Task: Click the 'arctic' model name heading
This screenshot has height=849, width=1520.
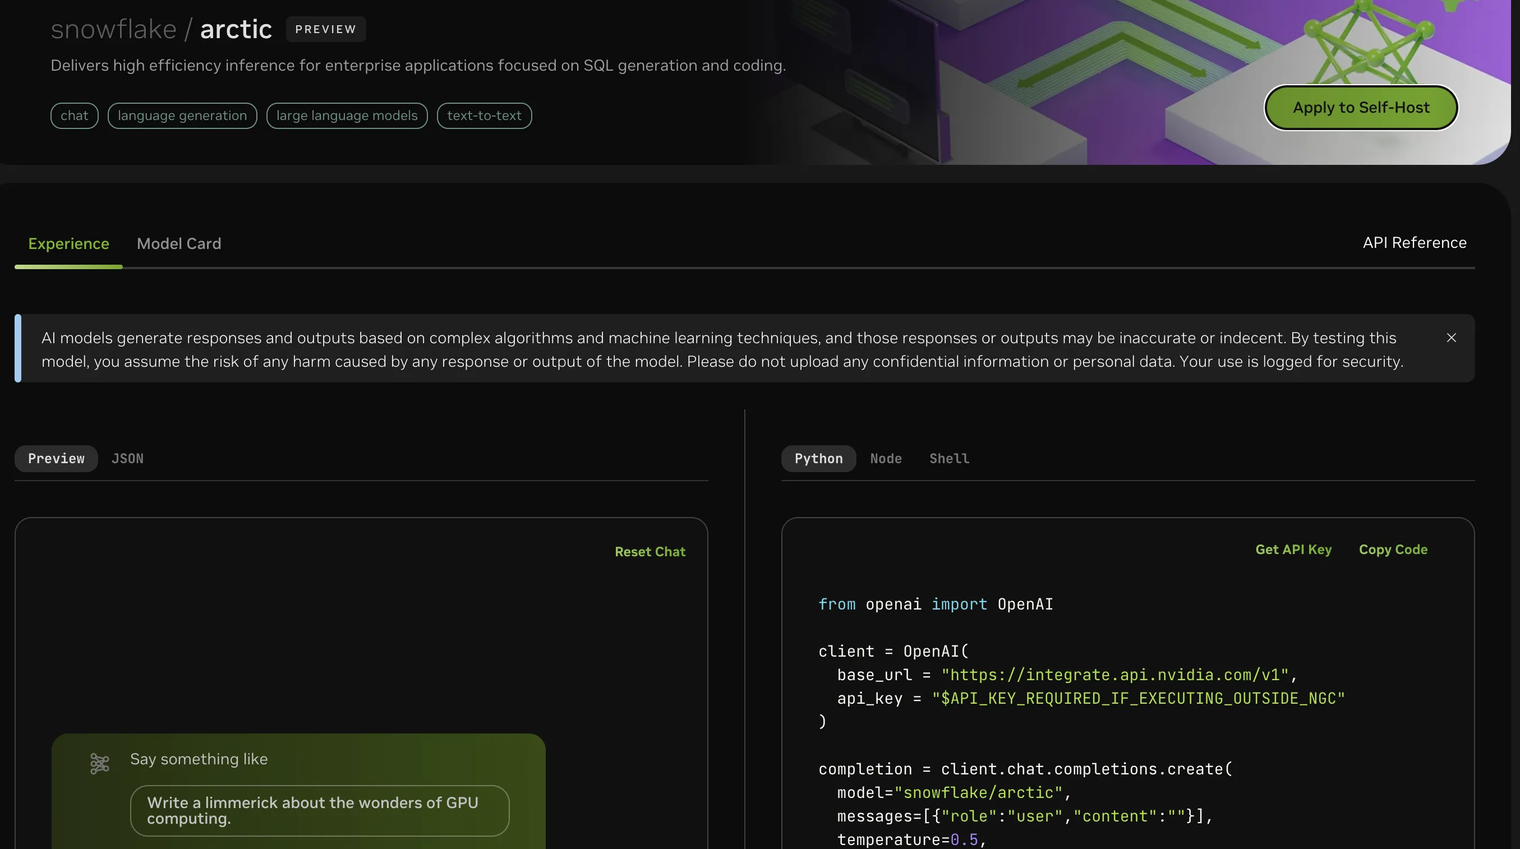Action: (x=236, y=29)
